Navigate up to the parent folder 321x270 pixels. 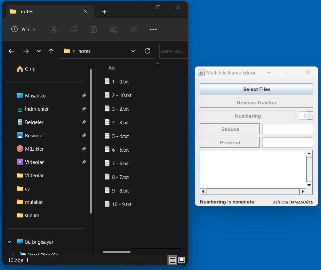[51, 51]
